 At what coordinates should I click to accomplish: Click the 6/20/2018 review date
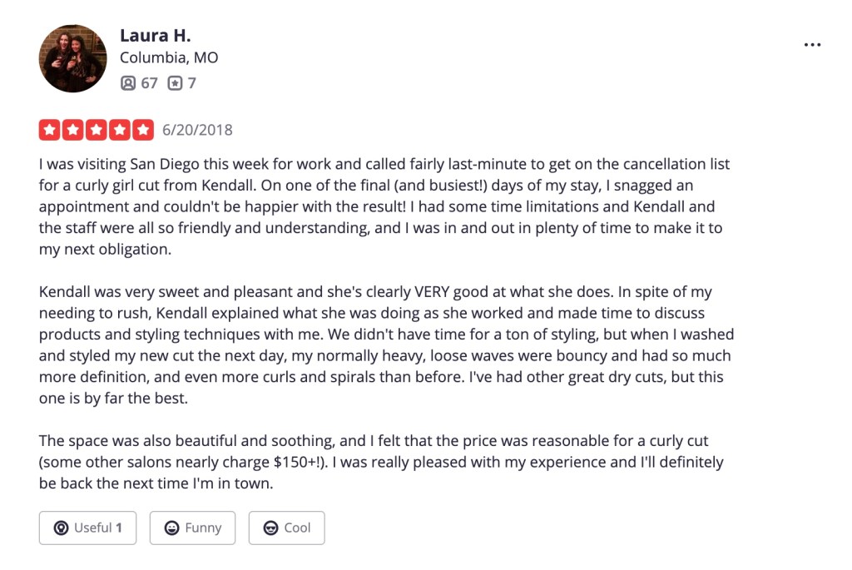197,130
